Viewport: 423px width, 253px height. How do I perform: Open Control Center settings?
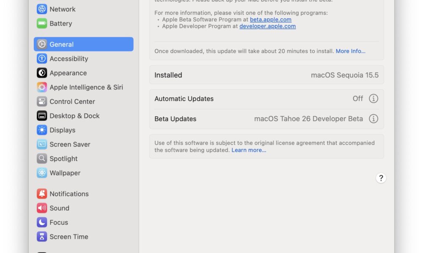[x=84, y=101]
